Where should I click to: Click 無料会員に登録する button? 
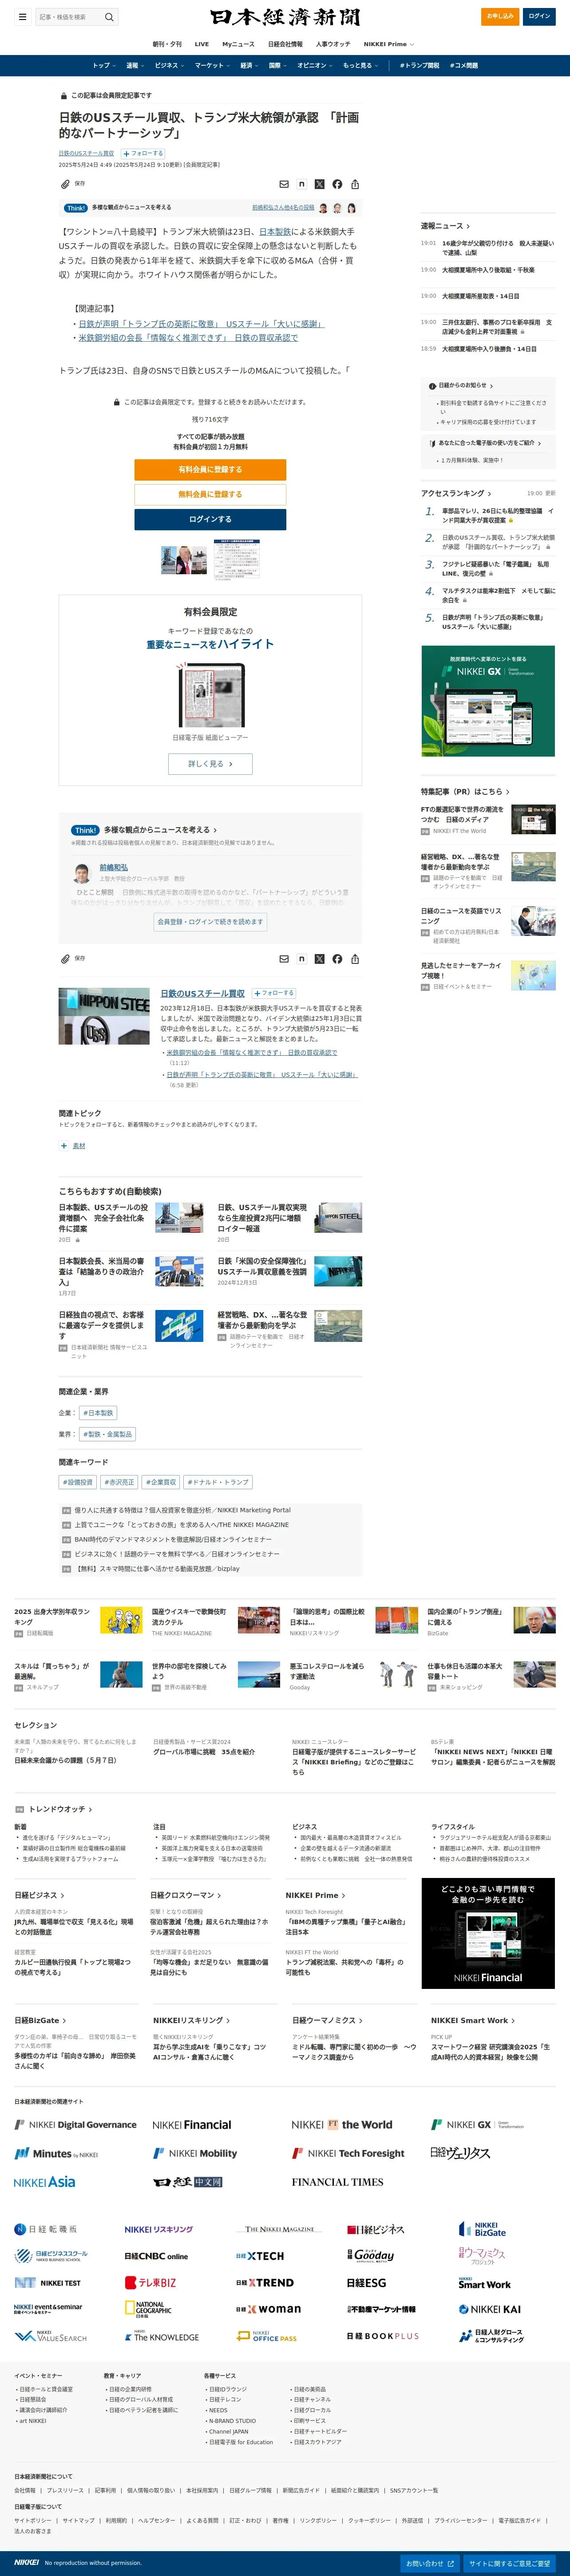210,494
